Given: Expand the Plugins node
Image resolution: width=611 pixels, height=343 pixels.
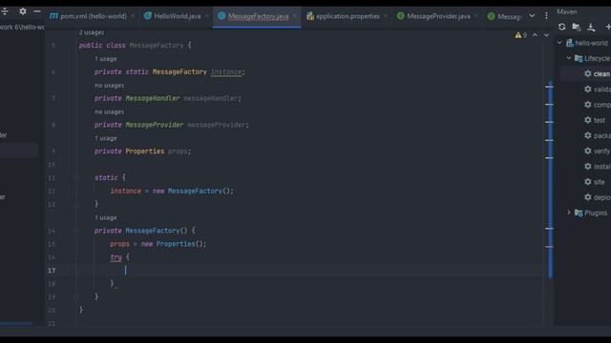Looking at the screenshot, I should click(569, 212).
